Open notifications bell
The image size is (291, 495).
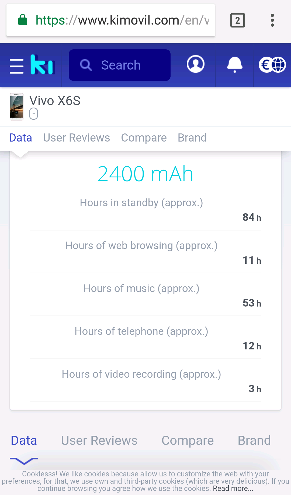point(235,65)
